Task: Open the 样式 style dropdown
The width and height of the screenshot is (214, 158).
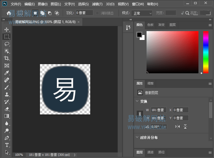Action: click(142, 13)
